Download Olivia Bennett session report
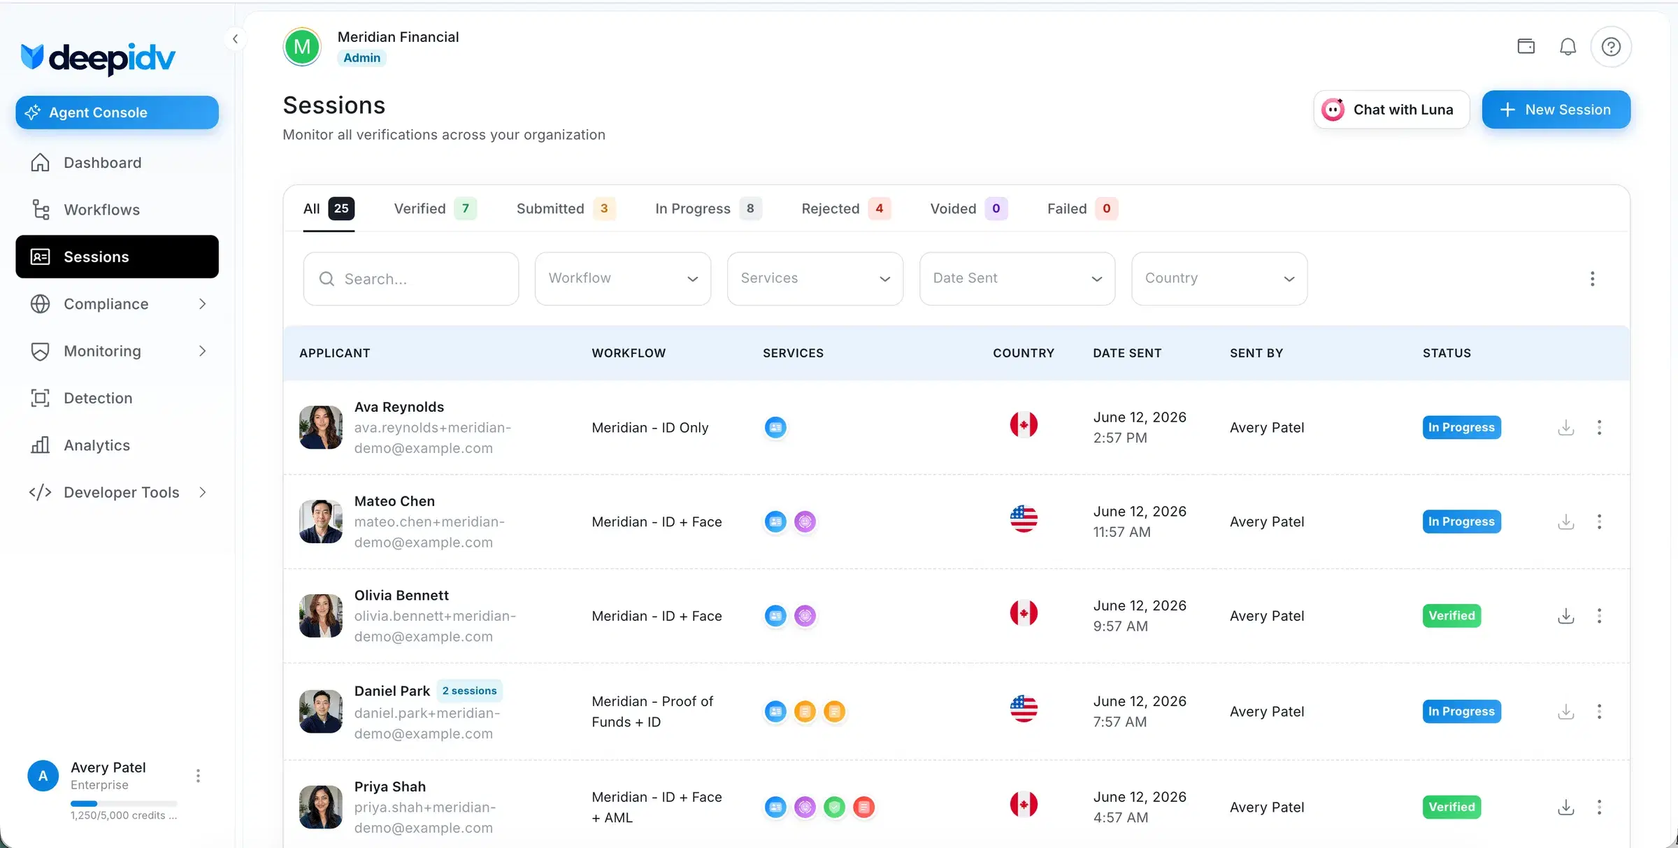Screen dimensions: 1678x848 pos(1566,616)
